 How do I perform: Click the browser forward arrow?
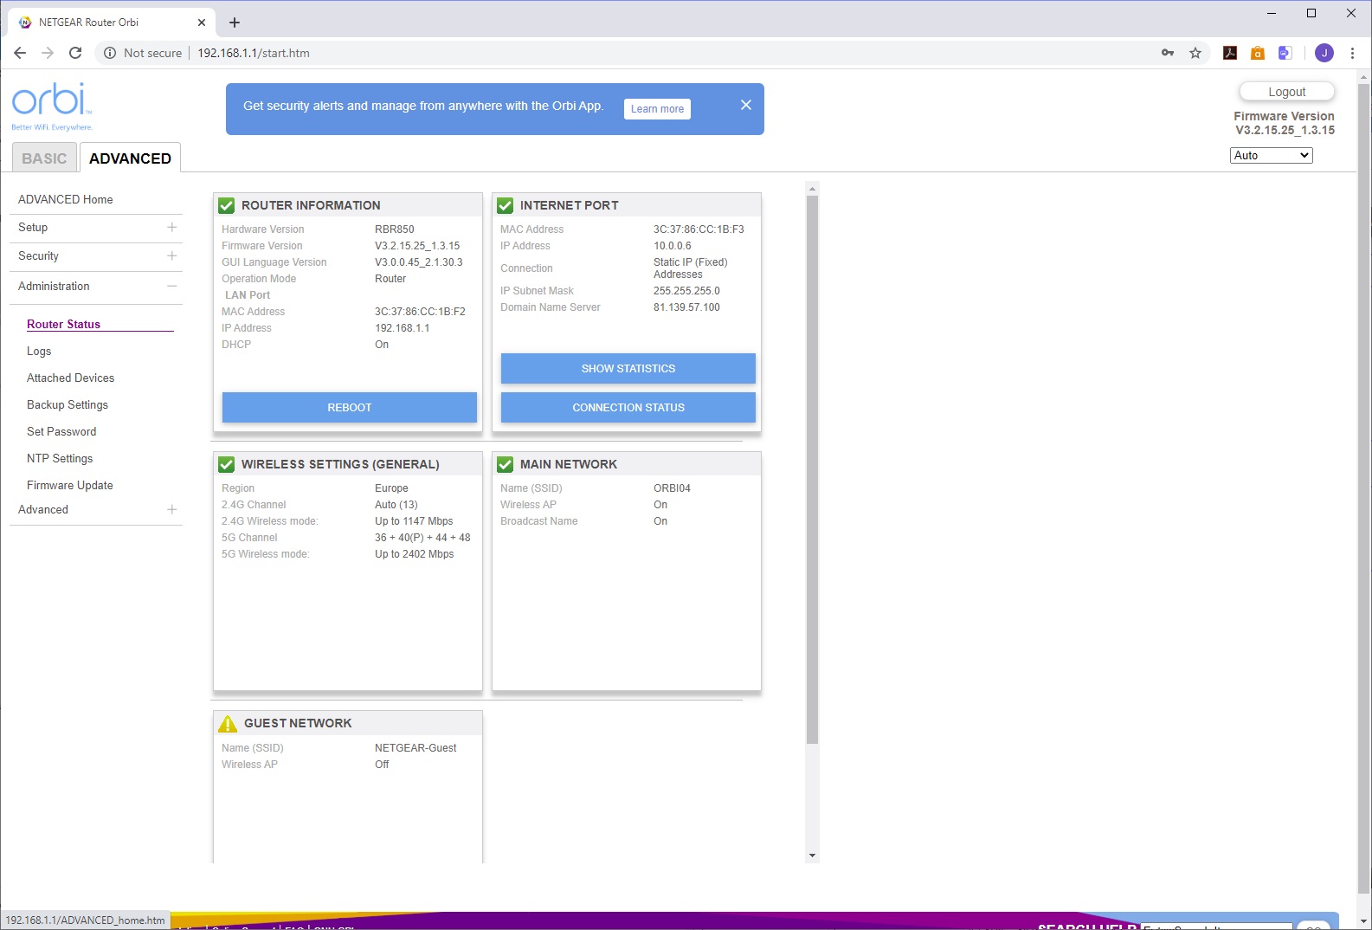tap(48, 53)
